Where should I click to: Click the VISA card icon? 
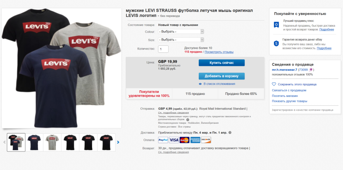coord(174,140)
